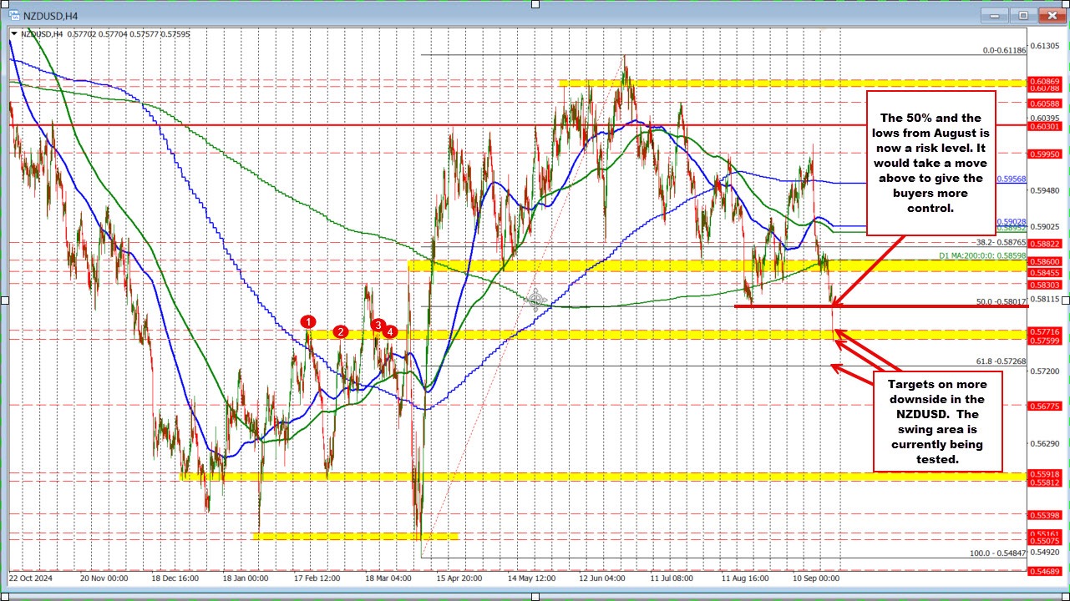Select red numbered marker 4 on the chart

[x=389, y=331]
